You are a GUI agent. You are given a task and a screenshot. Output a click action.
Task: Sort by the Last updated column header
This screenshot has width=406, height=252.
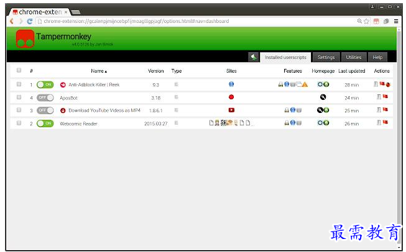point(352,71)
